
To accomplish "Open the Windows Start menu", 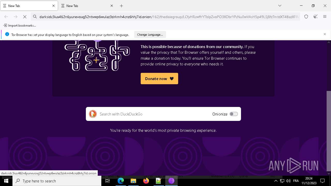I will 6,181.
